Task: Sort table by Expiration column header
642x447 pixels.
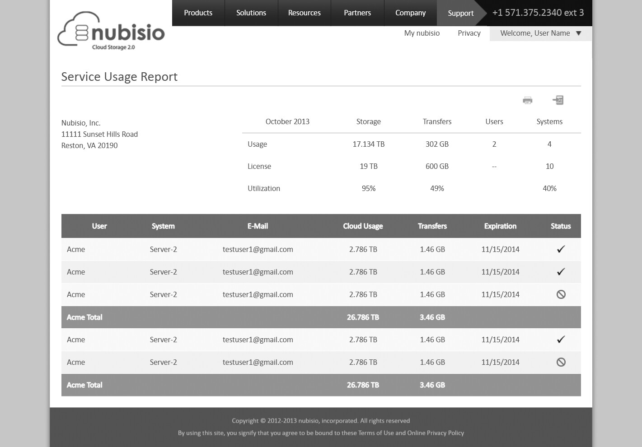Action: tap(500, 226)
